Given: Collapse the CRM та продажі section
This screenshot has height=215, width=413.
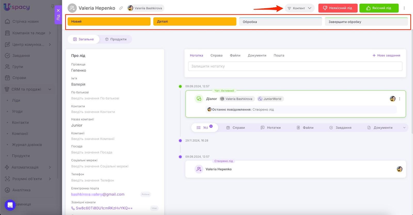Looking at the screenshot, I should pyautogui.click(x=50, y=89).
